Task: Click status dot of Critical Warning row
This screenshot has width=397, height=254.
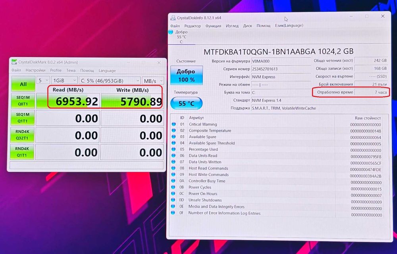Action: tap(174, 124)
